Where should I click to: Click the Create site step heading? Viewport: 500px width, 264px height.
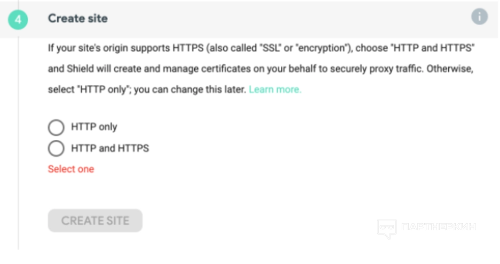click(78, 19)
